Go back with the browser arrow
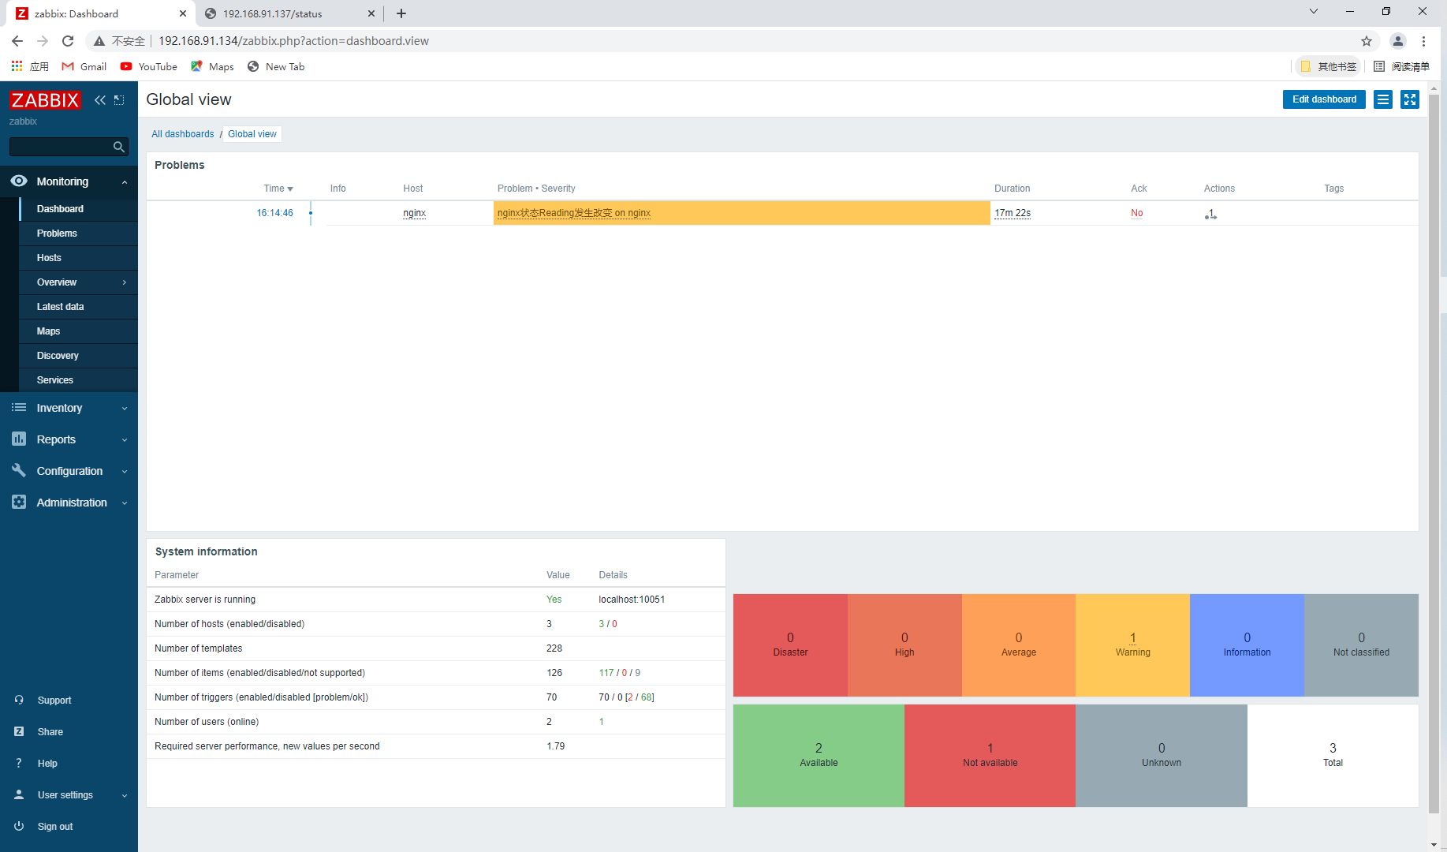 pos(17,41)
